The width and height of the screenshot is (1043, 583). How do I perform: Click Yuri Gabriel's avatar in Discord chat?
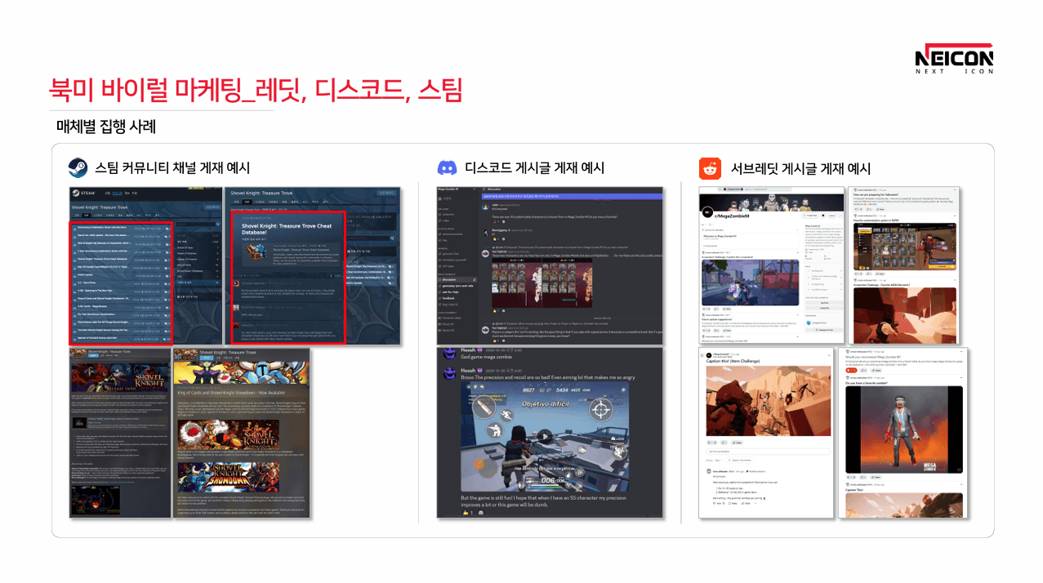pos(485,253)
